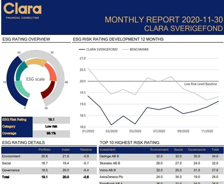Image resolution: width=224 pixels, height=184 pixels.
Task: Click the BENCHMARK legend entry
Action: [136, 49]
